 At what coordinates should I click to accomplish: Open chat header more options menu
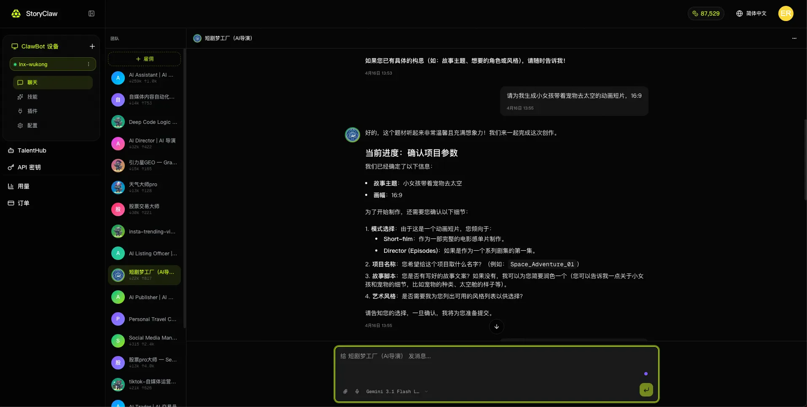(x=794, y=38)
